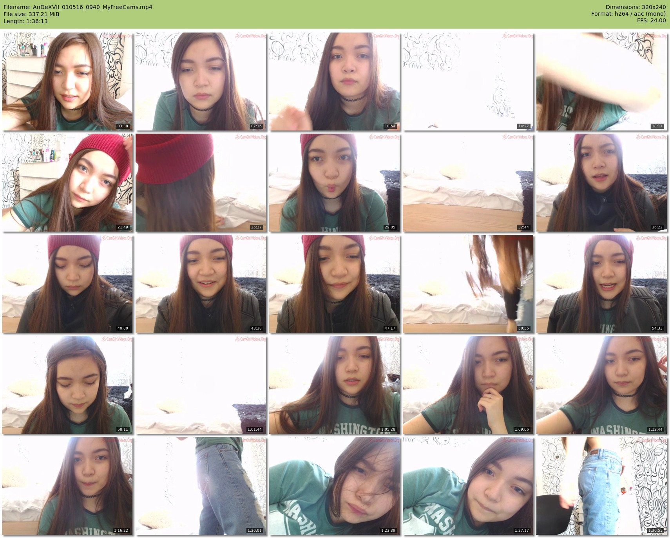670x538 pixels.
Task: Open the thumbnail timestamped 1:09:06
Action: [468, 385]
